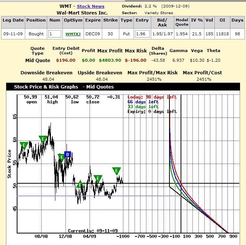Select the chart close price 50.72
The image size is (246, 245).
point(93,97)
